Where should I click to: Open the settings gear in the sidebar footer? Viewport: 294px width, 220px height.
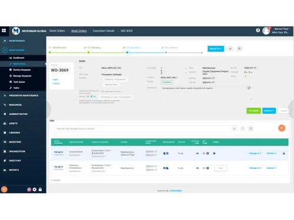click(x=35, y=189)
